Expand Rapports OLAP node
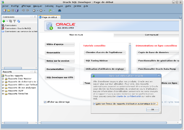Screen dimensions: 184x130 coord(3,91)
